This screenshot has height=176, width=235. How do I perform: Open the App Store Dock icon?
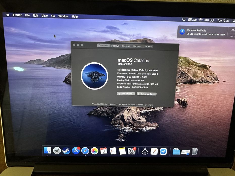click(x=76, y=151)
